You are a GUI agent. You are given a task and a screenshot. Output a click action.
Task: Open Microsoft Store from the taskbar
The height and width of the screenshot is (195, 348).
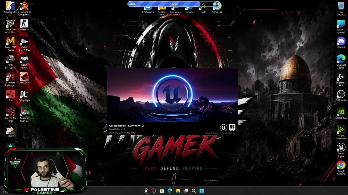click(162, 191)
